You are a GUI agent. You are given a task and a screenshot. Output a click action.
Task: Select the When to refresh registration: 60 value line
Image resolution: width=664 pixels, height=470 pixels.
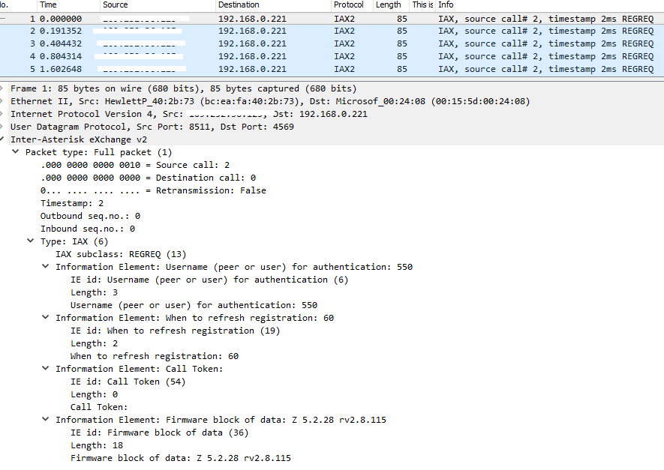(154, 356)
